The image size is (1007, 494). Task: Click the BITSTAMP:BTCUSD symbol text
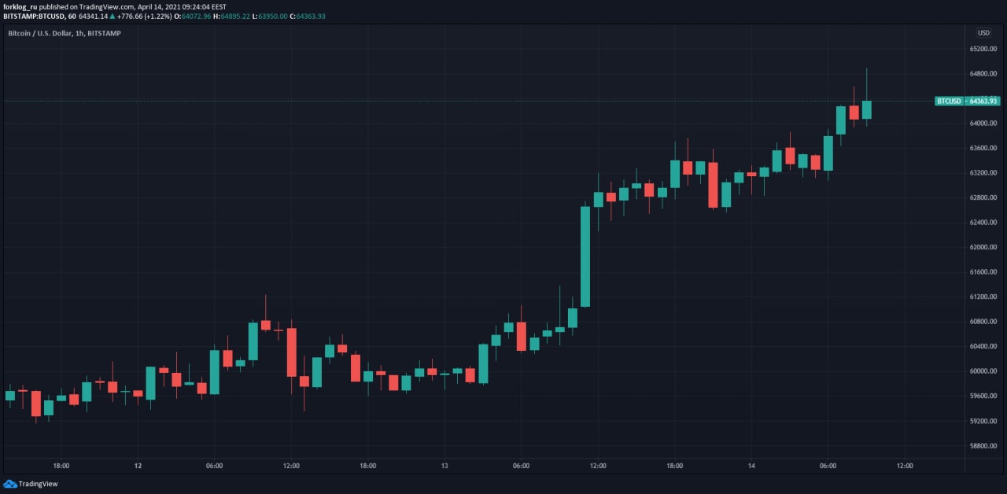coord(34,16)
